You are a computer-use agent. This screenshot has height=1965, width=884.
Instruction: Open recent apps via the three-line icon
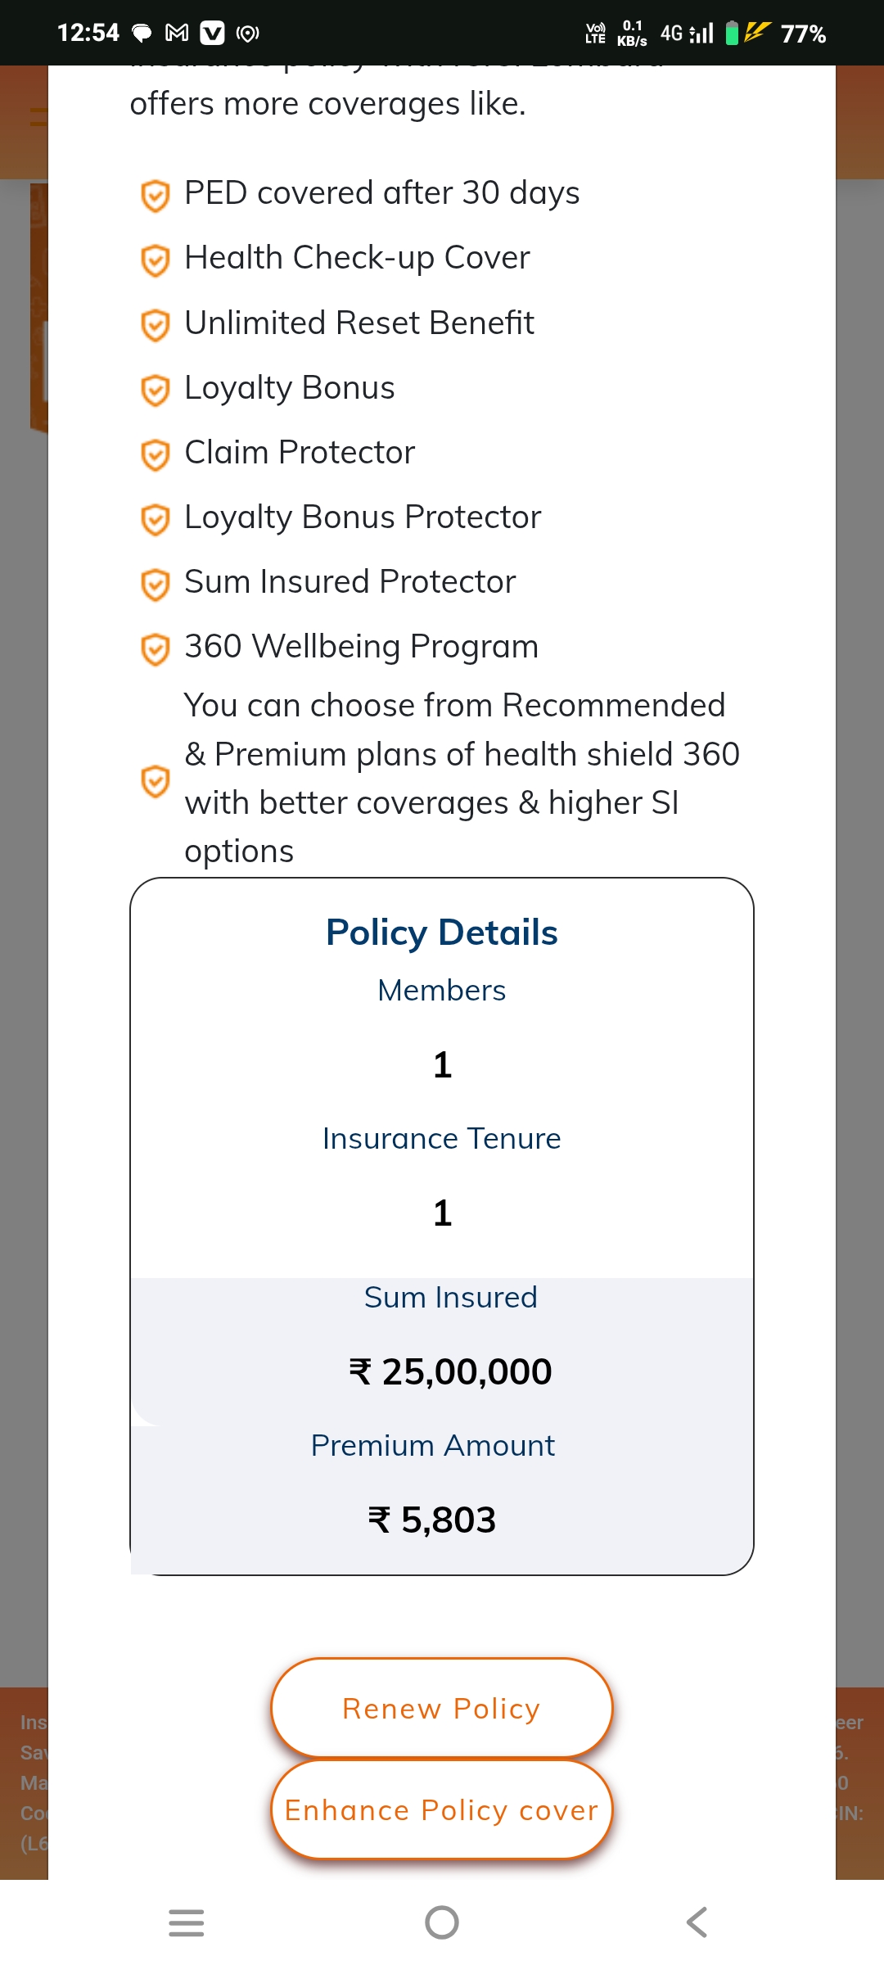click(187, 1922)
